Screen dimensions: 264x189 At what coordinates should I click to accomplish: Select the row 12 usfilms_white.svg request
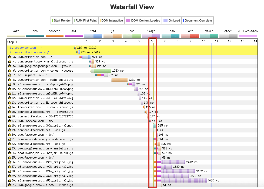point(45,98)
